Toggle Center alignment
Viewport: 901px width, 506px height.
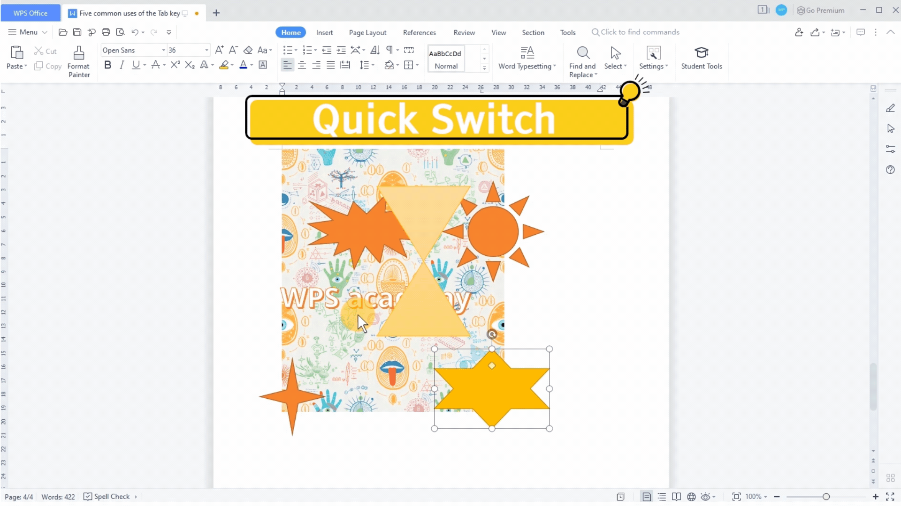(x=302, y=65)
